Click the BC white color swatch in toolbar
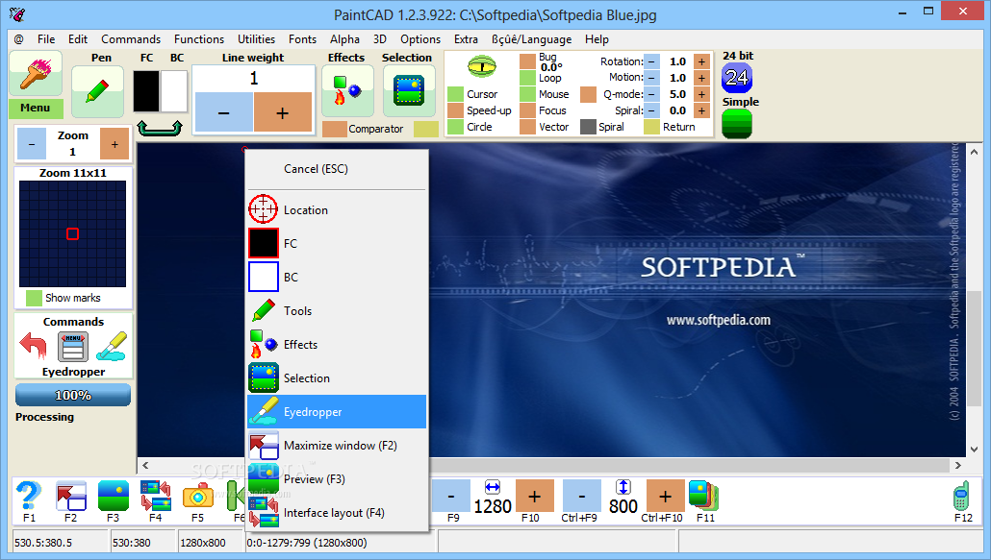This screenshot has width=991, height=560. (x=174, y=91)
